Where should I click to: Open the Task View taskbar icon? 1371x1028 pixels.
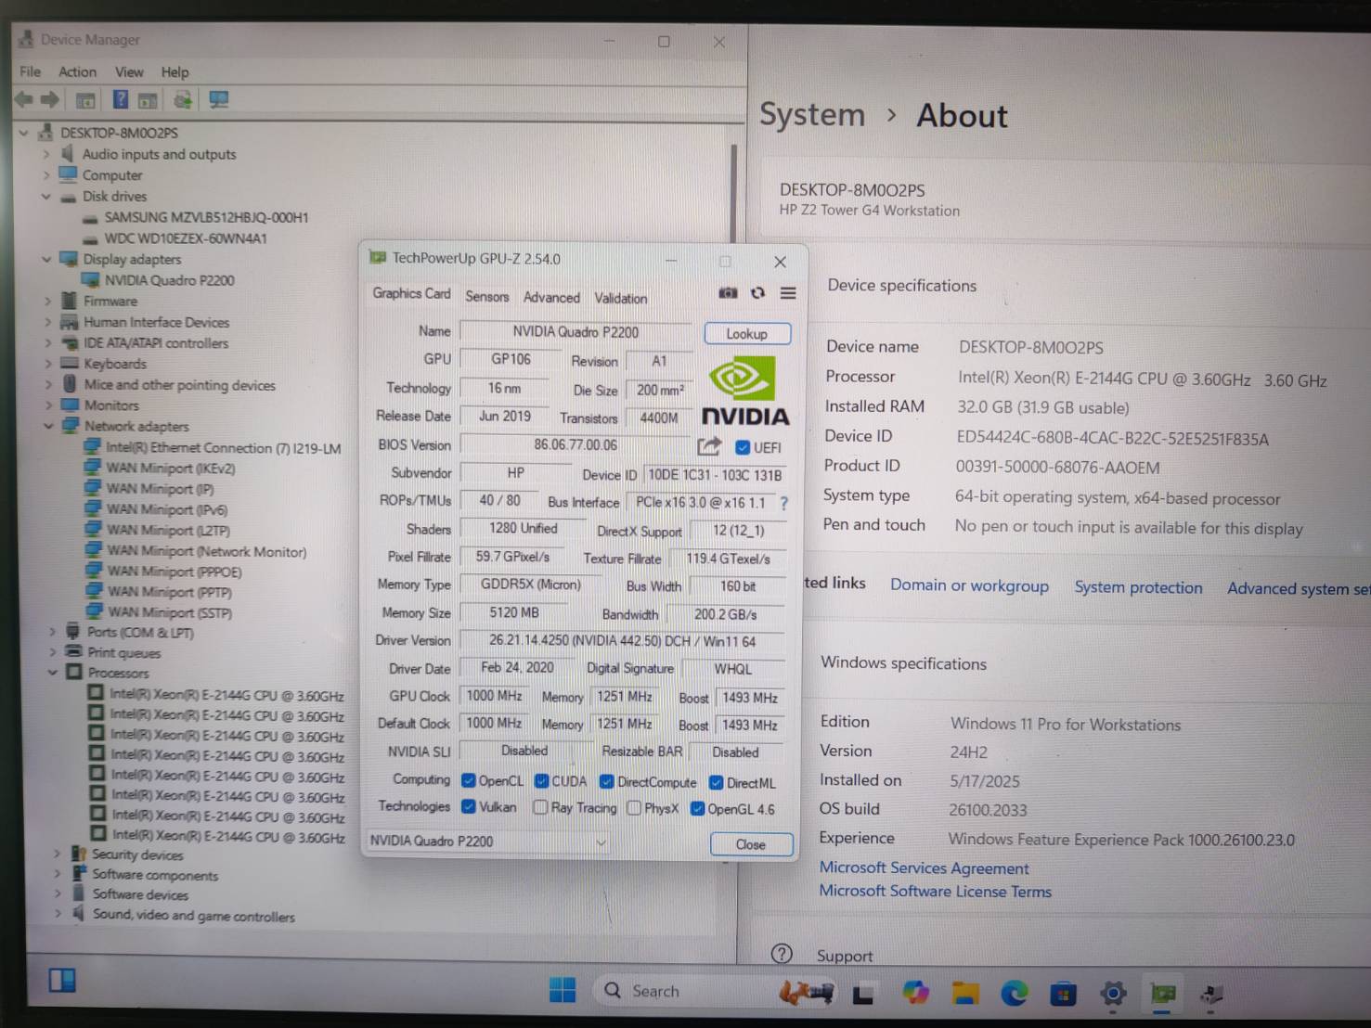[x=863, y=995]
